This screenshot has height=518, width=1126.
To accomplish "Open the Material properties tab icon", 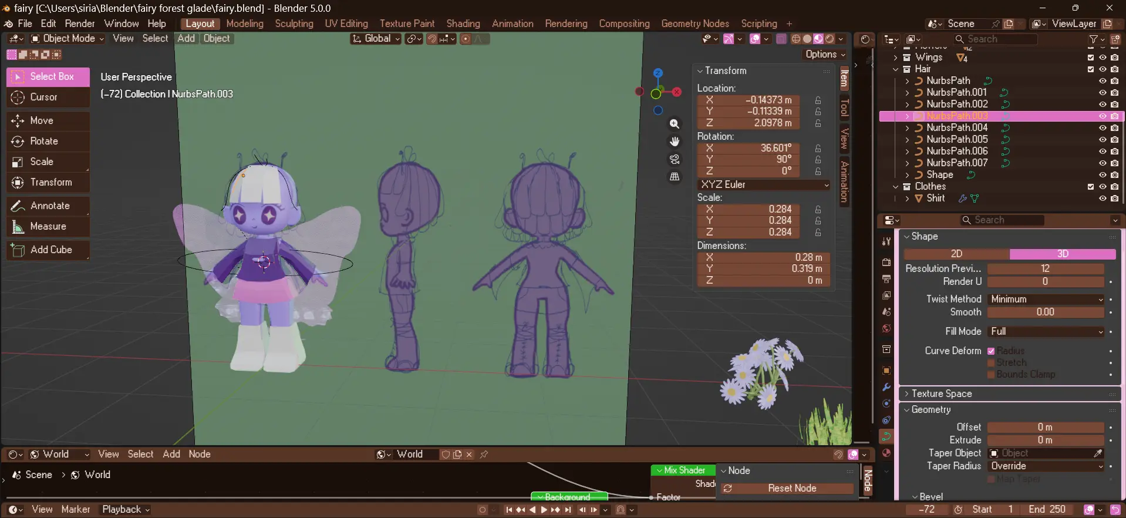I will pyautogui.click(x=886, y=453).
